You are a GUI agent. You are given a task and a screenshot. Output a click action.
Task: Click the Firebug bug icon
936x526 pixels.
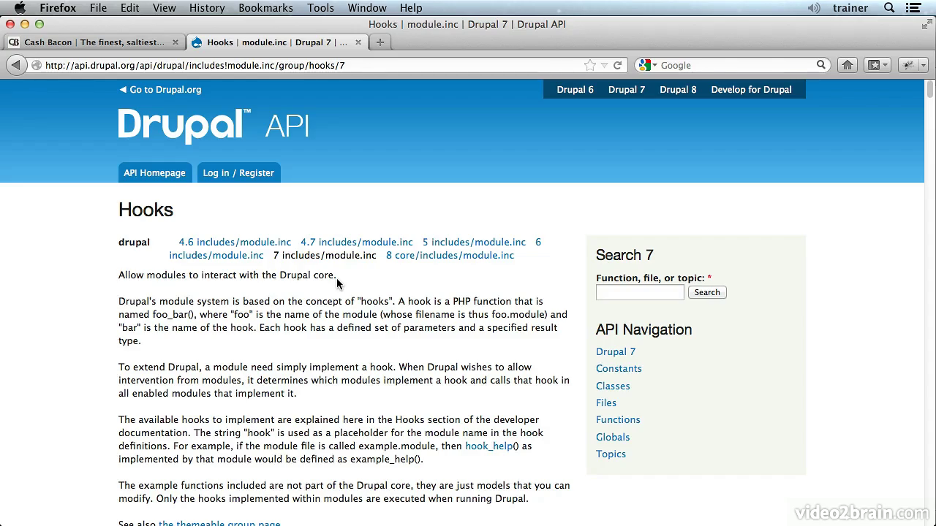click(x=908, y=65)
